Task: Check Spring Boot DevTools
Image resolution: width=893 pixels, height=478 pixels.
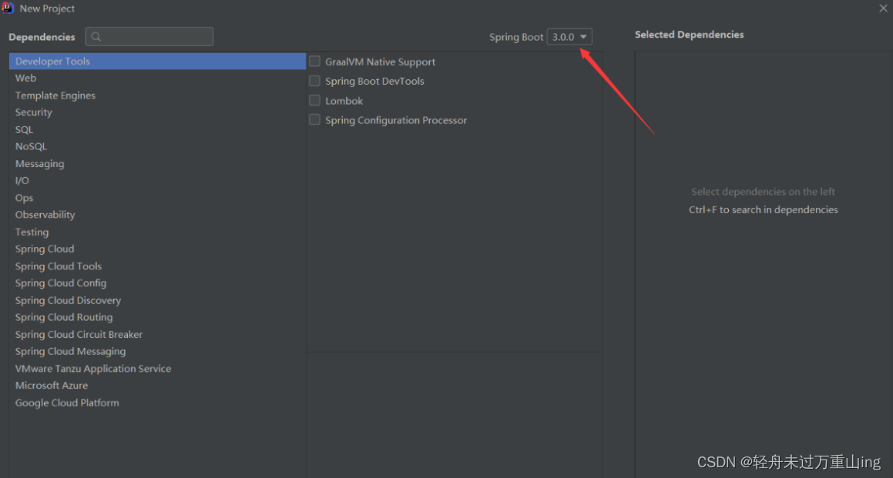Action: [x=314, y=81]
